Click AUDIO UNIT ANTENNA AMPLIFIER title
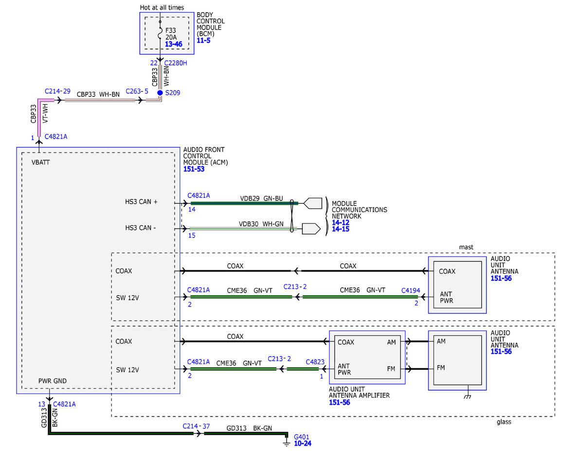 tap(360, 393)
